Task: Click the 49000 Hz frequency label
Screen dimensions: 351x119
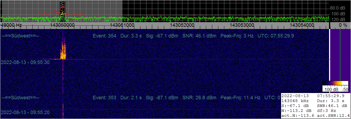Action: tap(12, 25)
